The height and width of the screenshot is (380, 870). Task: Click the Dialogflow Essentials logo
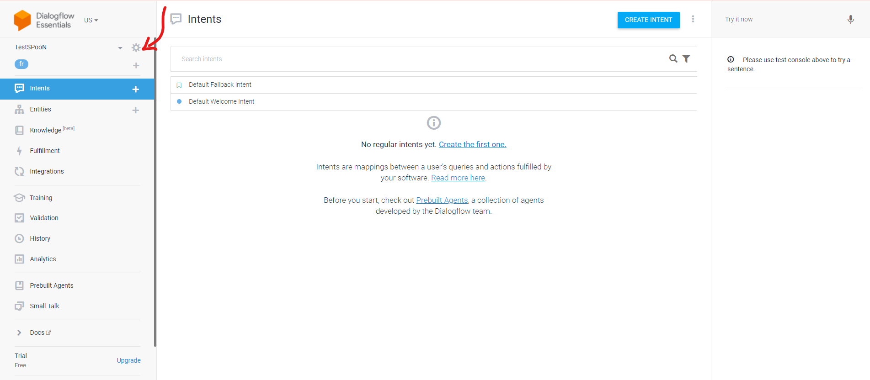(44, 20)
